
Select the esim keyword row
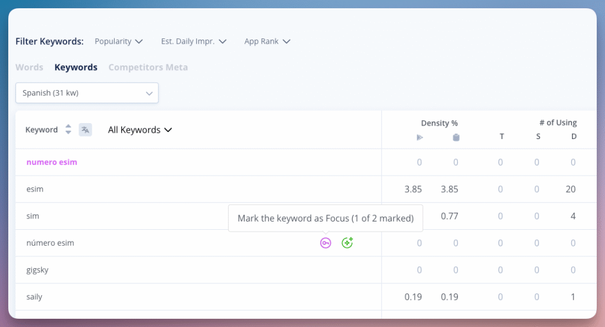pyautogui.click(x=35, y=189)
